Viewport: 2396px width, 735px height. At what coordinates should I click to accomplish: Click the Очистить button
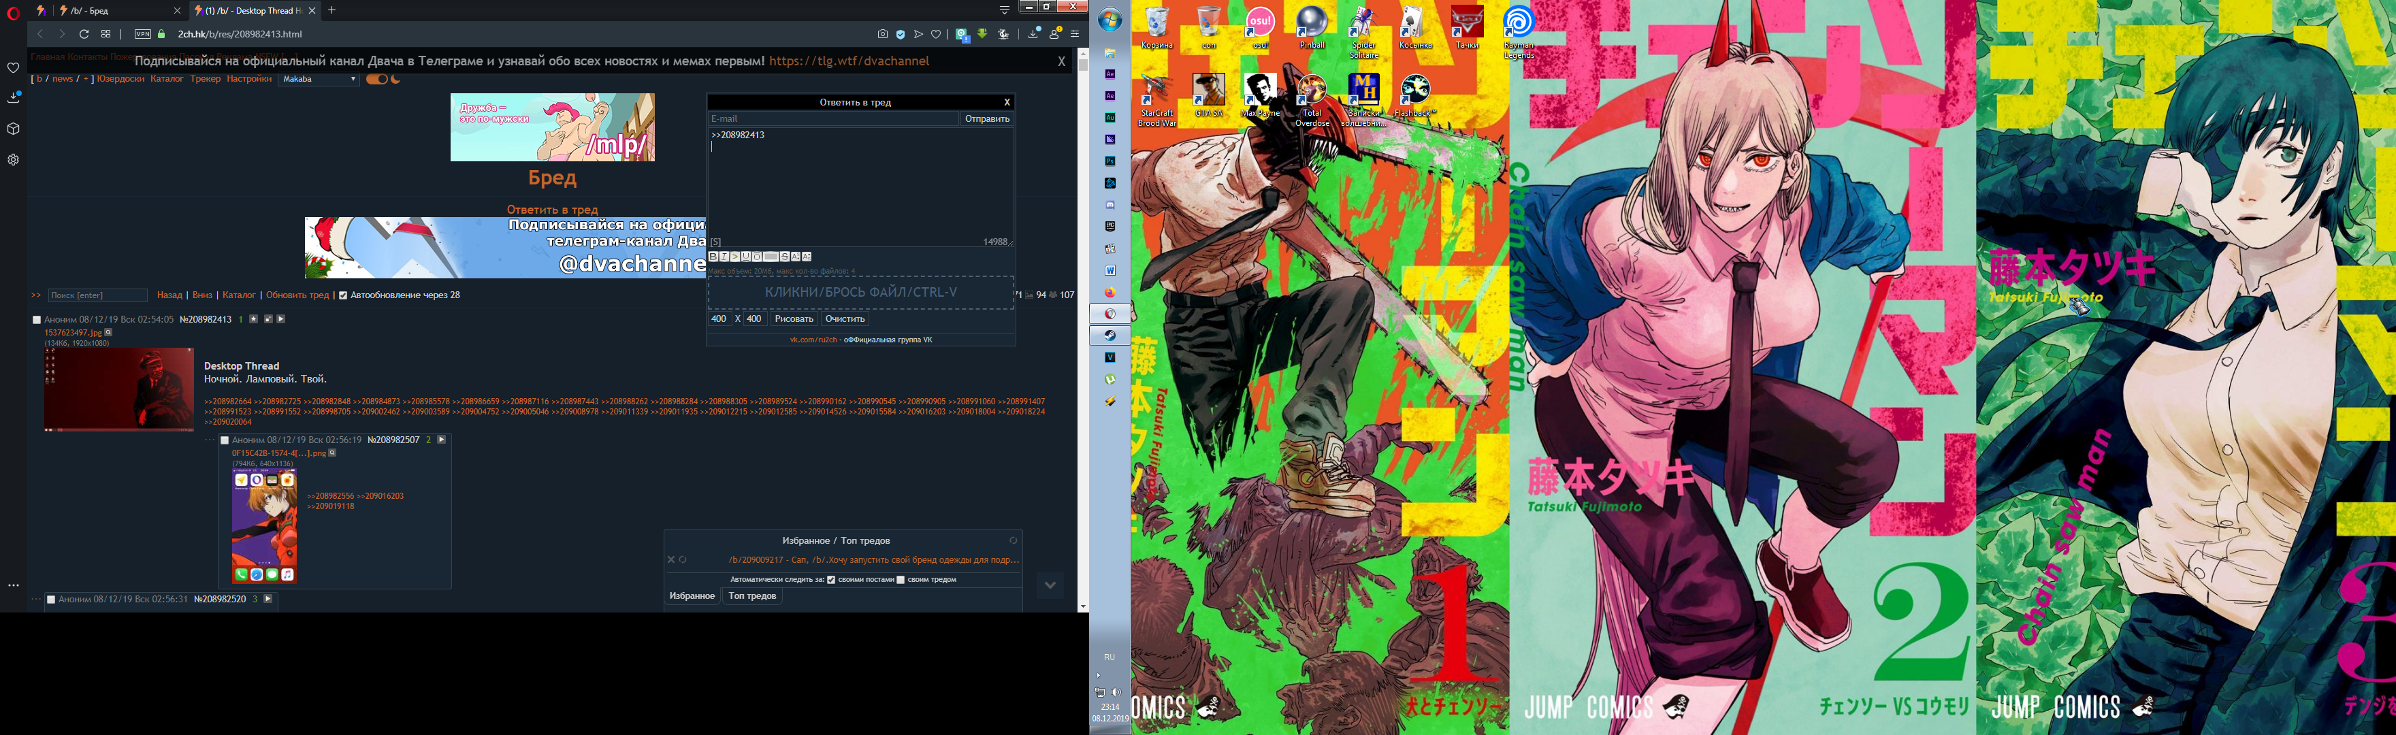click(845, 319)
